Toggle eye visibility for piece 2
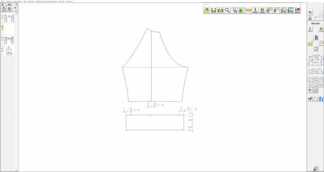This screenshot has height=172, width=324. (2, 18)
